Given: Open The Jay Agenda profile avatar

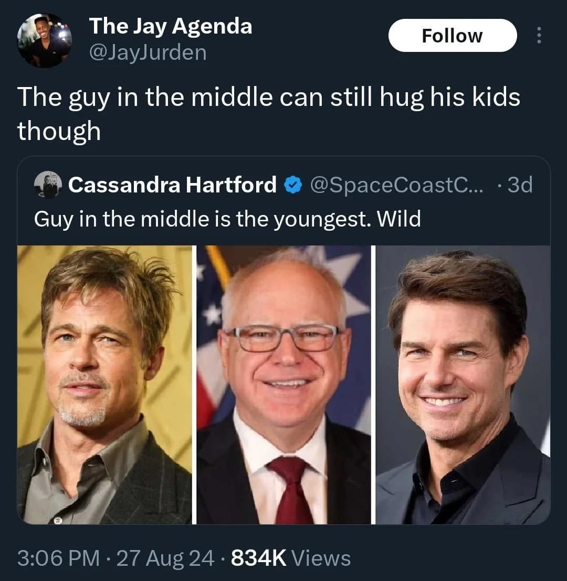Looking at the screenshot, I should [44, 40].
